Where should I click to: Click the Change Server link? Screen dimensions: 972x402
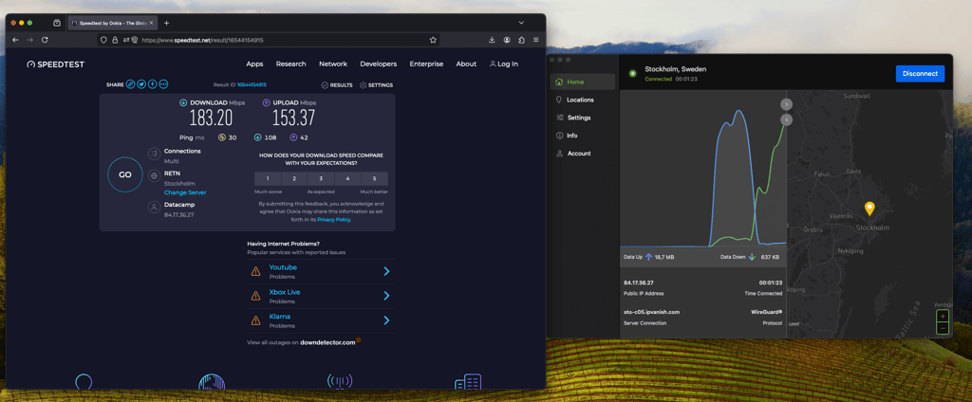185,192
